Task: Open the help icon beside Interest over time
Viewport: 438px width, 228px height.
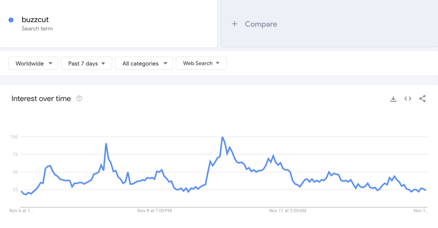Action: [x=79, y=98]
